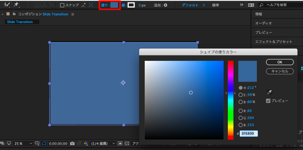Screen dimensions: 303x150
Task: Show more workspaces via double chevron
Action: (241, 5)
